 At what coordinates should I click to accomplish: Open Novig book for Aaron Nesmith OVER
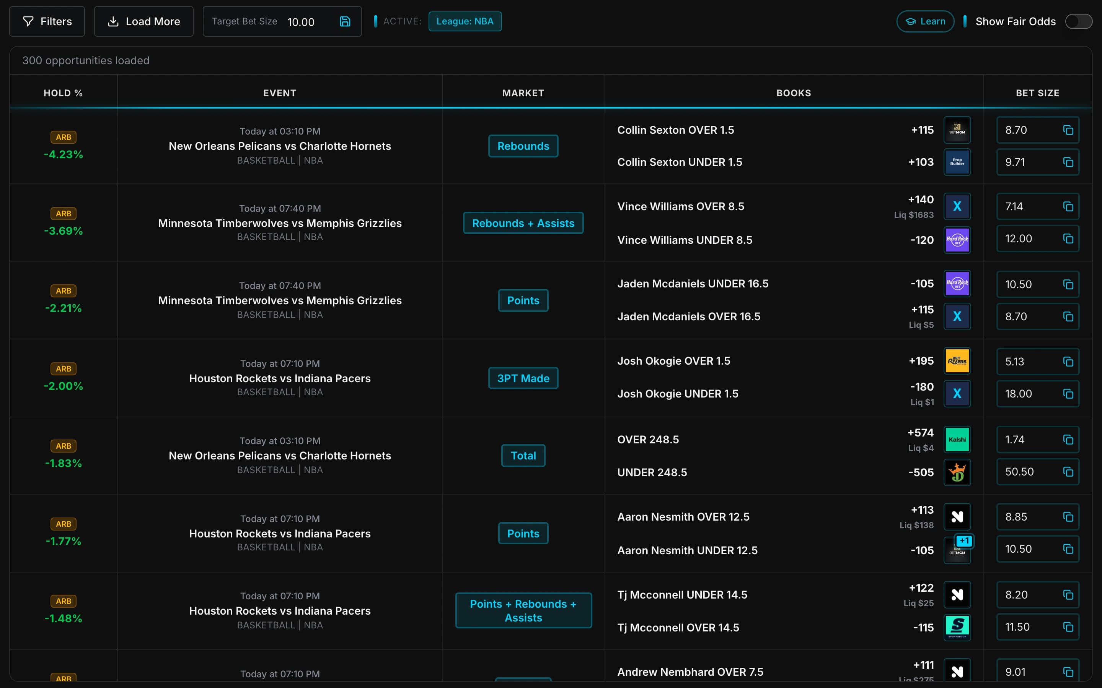957,517
